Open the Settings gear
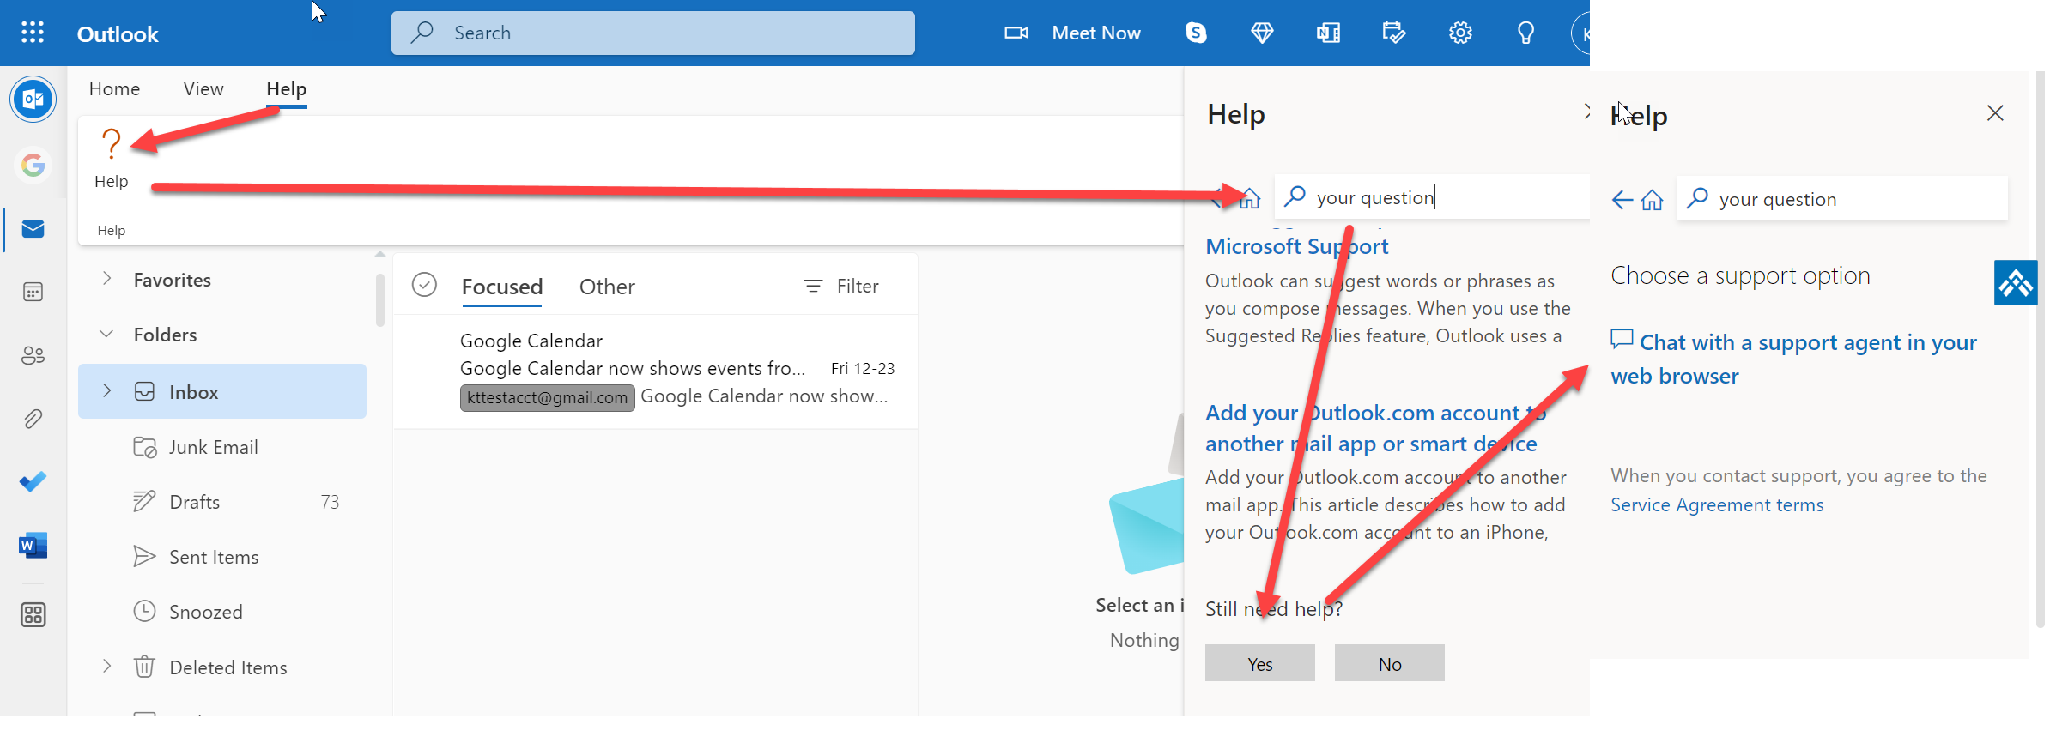2050x755 pixels. [1460, 33]
